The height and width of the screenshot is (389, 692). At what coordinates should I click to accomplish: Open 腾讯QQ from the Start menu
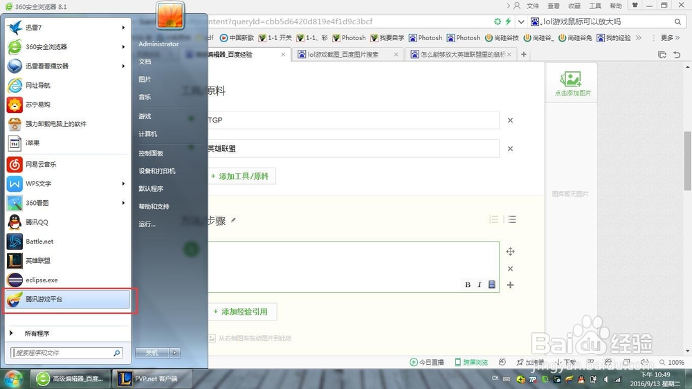67,222
